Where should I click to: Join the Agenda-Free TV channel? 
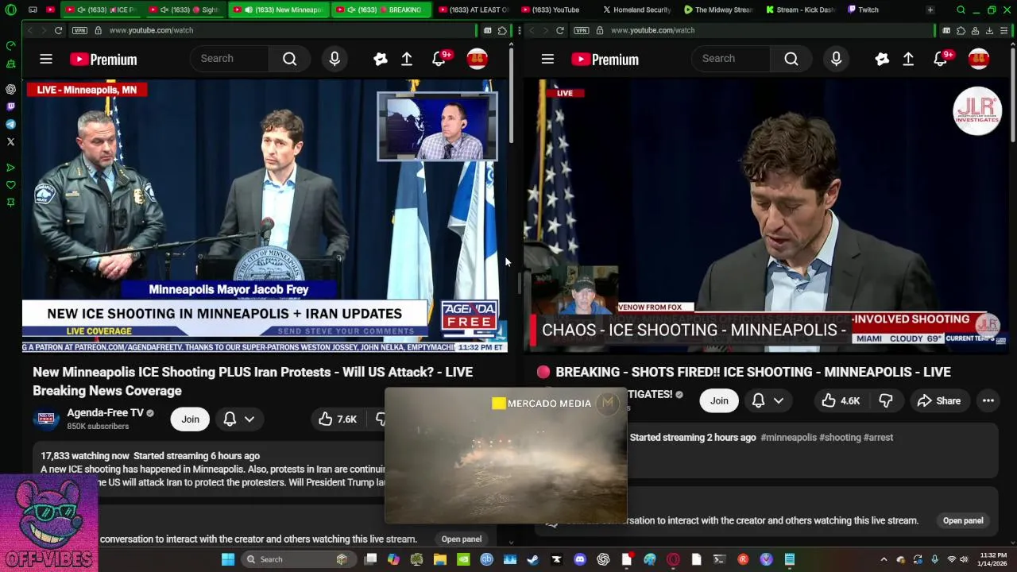[x=190, y=419]
